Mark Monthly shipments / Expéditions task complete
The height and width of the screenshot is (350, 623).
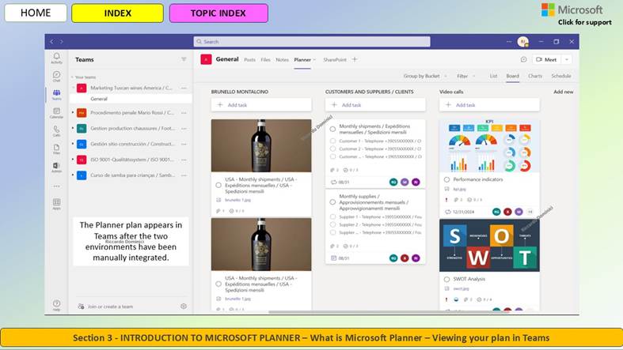(332, 129)
